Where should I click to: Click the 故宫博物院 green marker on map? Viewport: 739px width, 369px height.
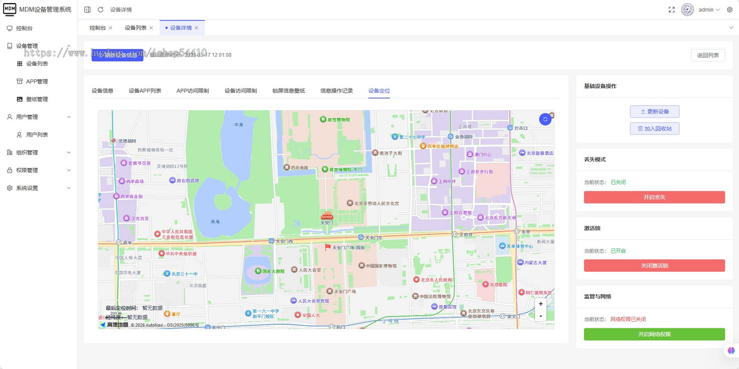click(x=323, y=119)
